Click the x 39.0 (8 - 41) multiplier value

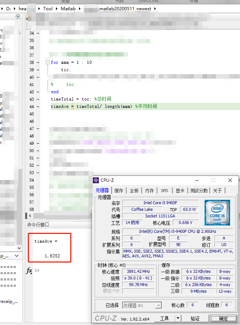[x=138, y=278]
